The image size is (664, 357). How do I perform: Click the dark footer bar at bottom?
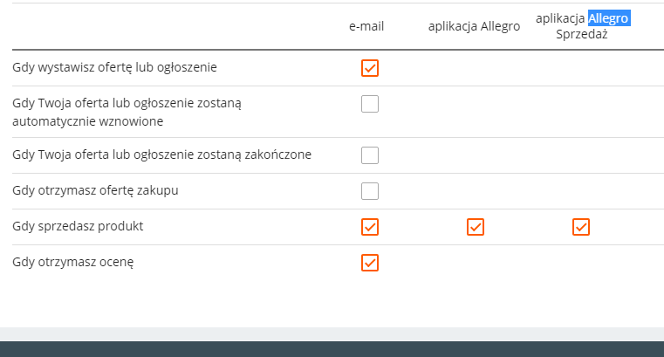[x=332, y=348]
